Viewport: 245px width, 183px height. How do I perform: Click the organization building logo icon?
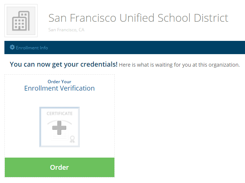(21, 20)
